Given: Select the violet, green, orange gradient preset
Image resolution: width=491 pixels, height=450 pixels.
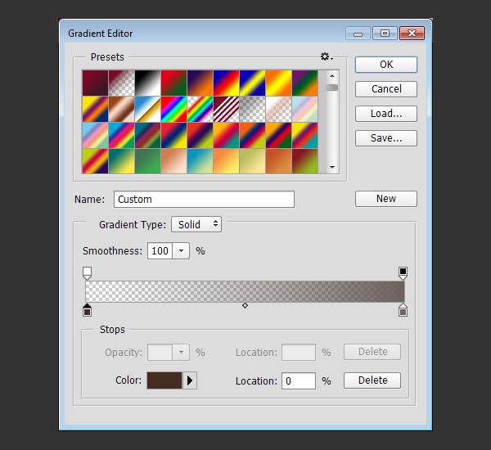Looking at the screenshot, I should point(305,83).
